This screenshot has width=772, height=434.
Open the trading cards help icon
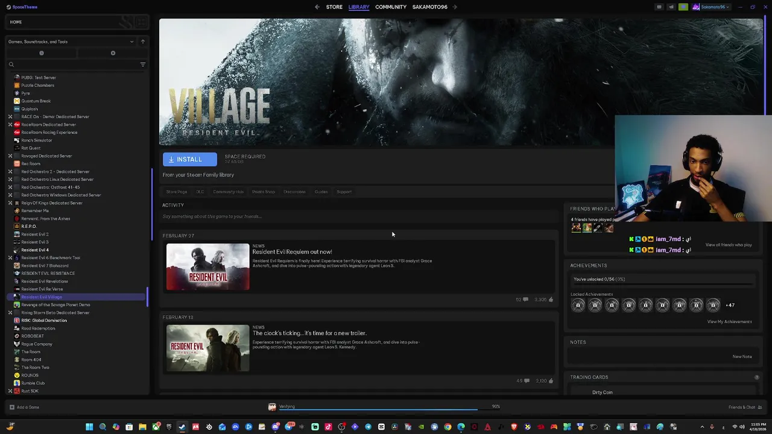(x=756, y=377)
